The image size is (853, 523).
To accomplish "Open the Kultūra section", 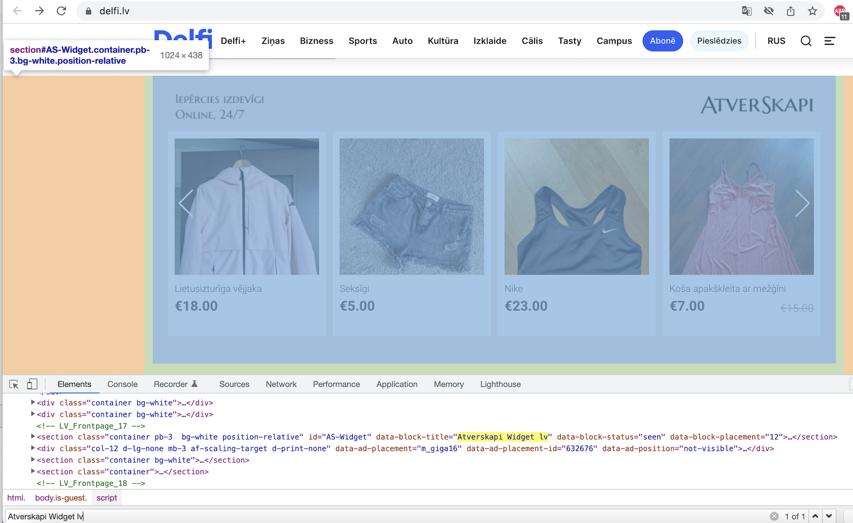I will (443, 41).
